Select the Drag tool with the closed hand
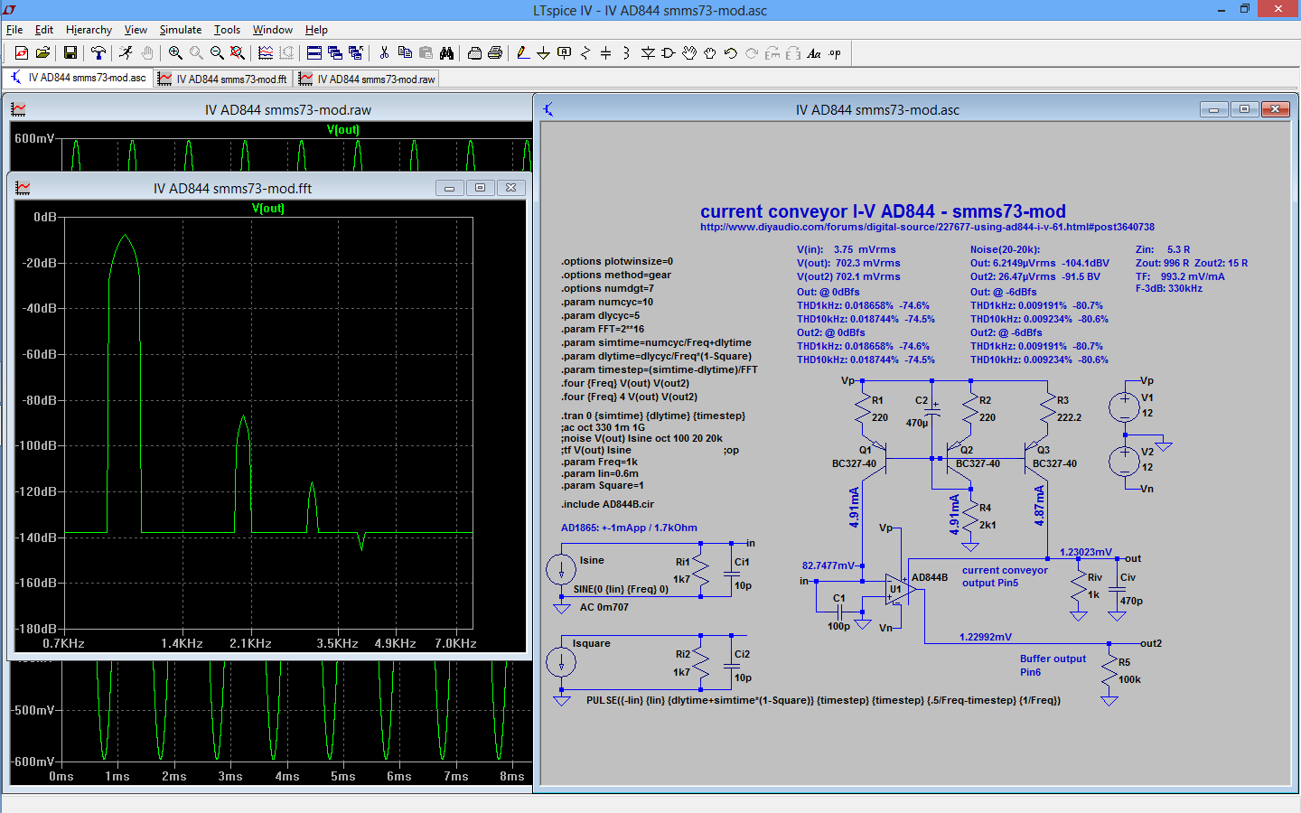This screenshot has height=813, width=1301. pos(710,53)
